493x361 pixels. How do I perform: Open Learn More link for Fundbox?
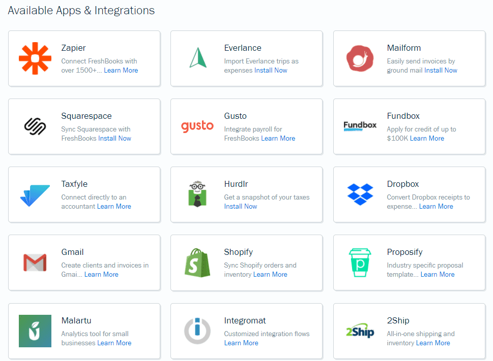(427, 138)
